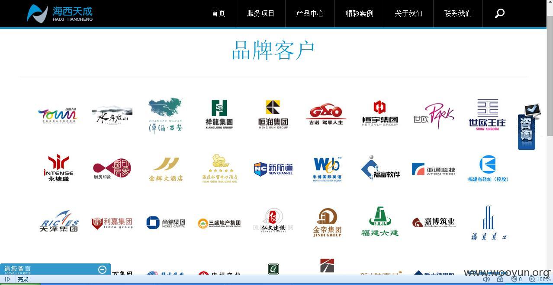Select the 仁文建设 logo
553x285 pixels.
pyautogui.click(x=273, y=221)
